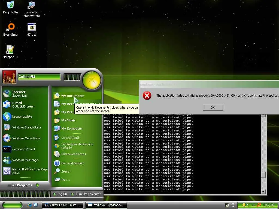Open the Recycle Bin desktop icon
Image resolution: width=279 pixels, height=209 pixels.
pos(10,7)
